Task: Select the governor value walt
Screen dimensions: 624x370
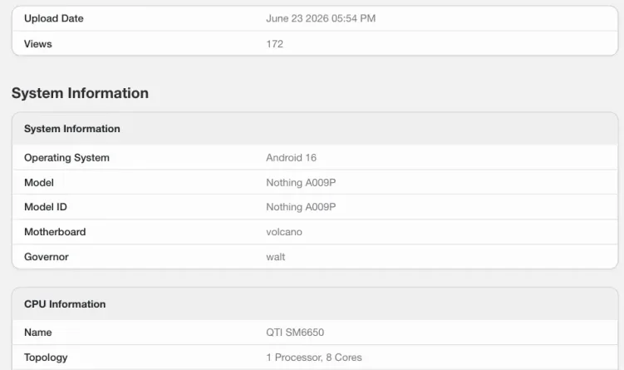Action: (x=275, y=257)
